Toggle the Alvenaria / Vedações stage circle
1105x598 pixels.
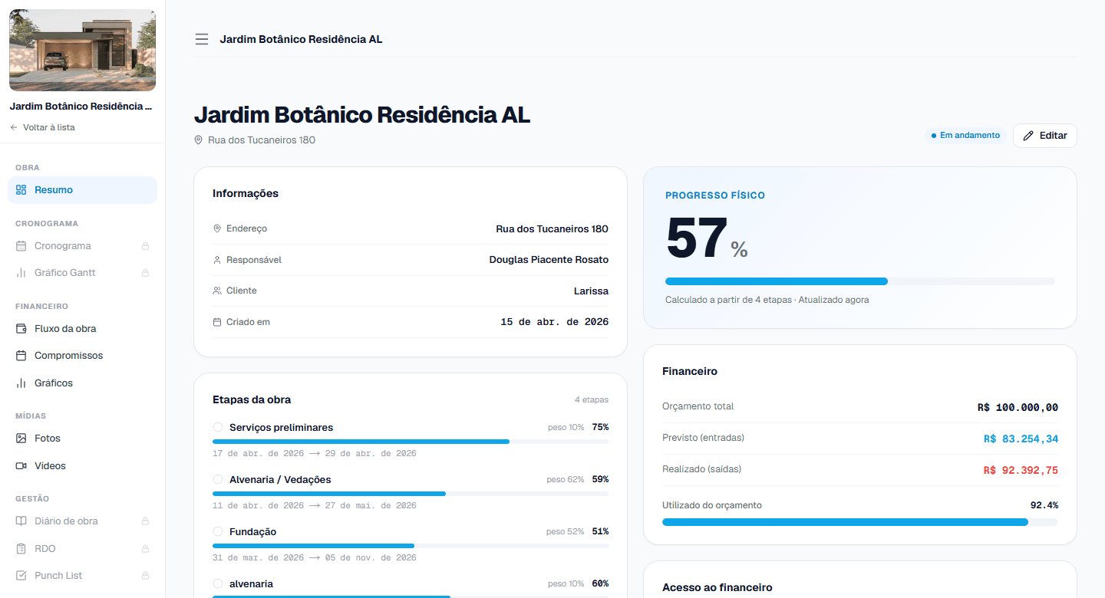pos(218,479)
